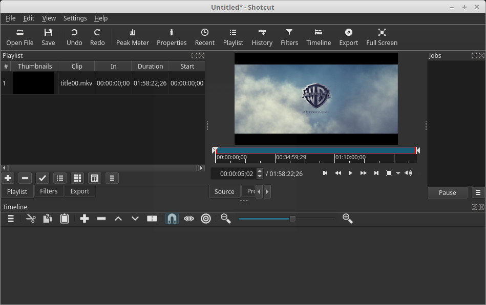Image resolution: width=486 pixels, height=305 pixels.
Task: Click the 00:34:59;29 mark on the player ruler
Action: (291, 157)
